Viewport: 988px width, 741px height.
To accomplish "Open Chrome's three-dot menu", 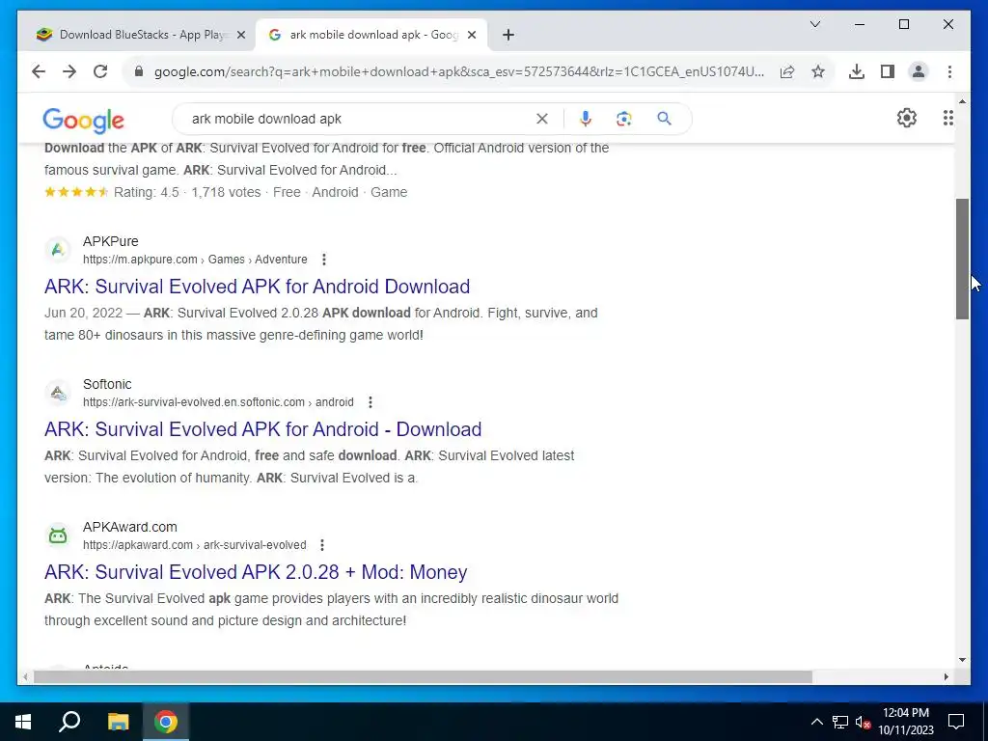I will (949, 71).
